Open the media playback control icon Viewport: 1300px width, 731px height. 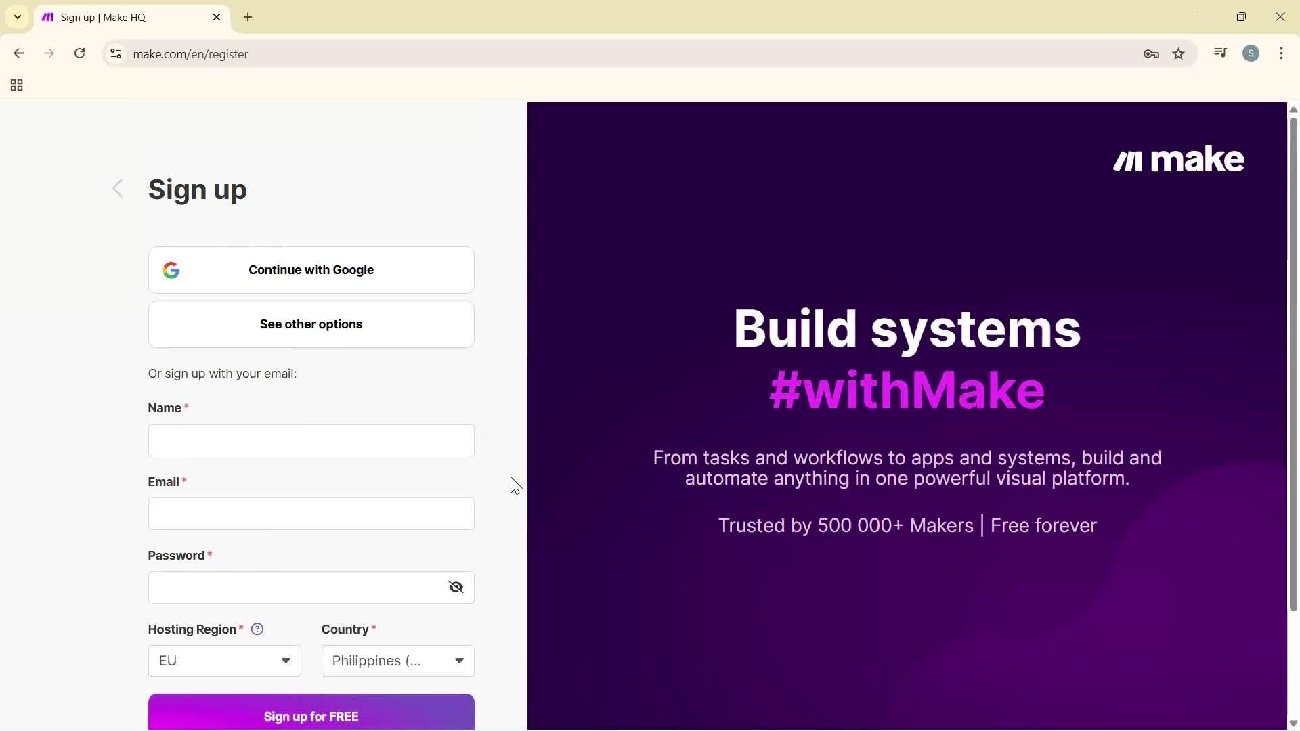pyautogui.click(x=1220, y=53)
